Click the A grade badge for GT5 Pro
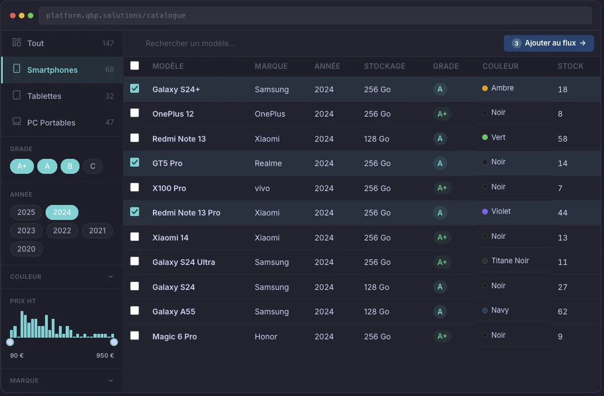 (x=440, y=163)
